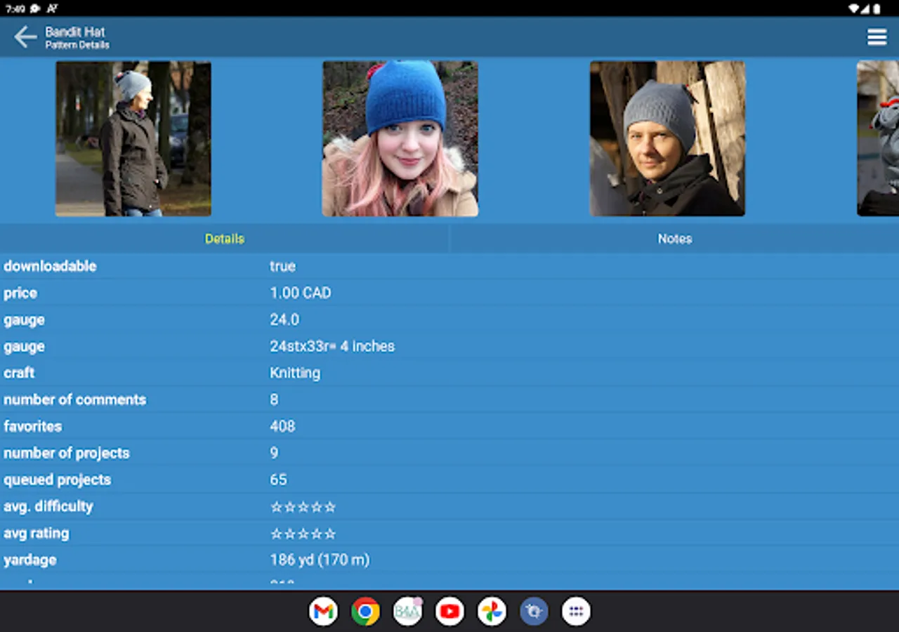
Task: Open photo of person by wooden planks
Action: coord(667,138)
